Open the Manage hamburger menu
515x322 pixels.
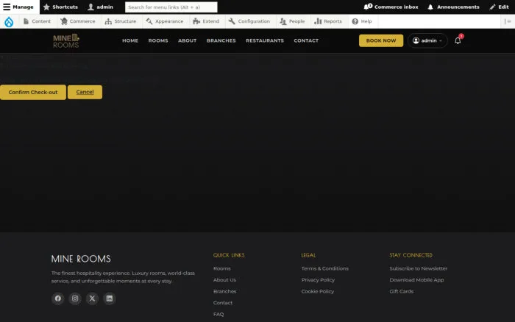pyautogui.click(x=19, y=7)
